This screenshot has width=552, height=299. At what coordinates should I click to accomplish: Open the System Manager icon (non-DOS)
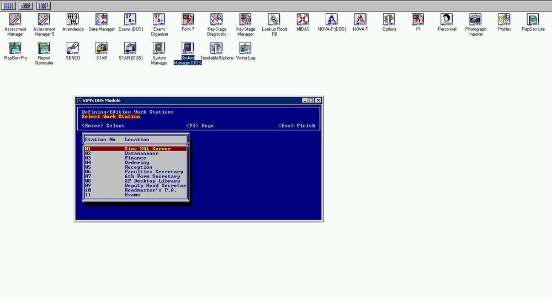pos(159,48)
